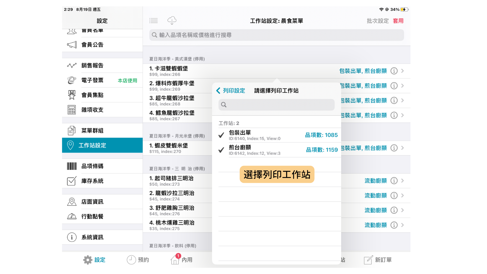
Task: Go back to 列印設定
Action: point(230,91)
